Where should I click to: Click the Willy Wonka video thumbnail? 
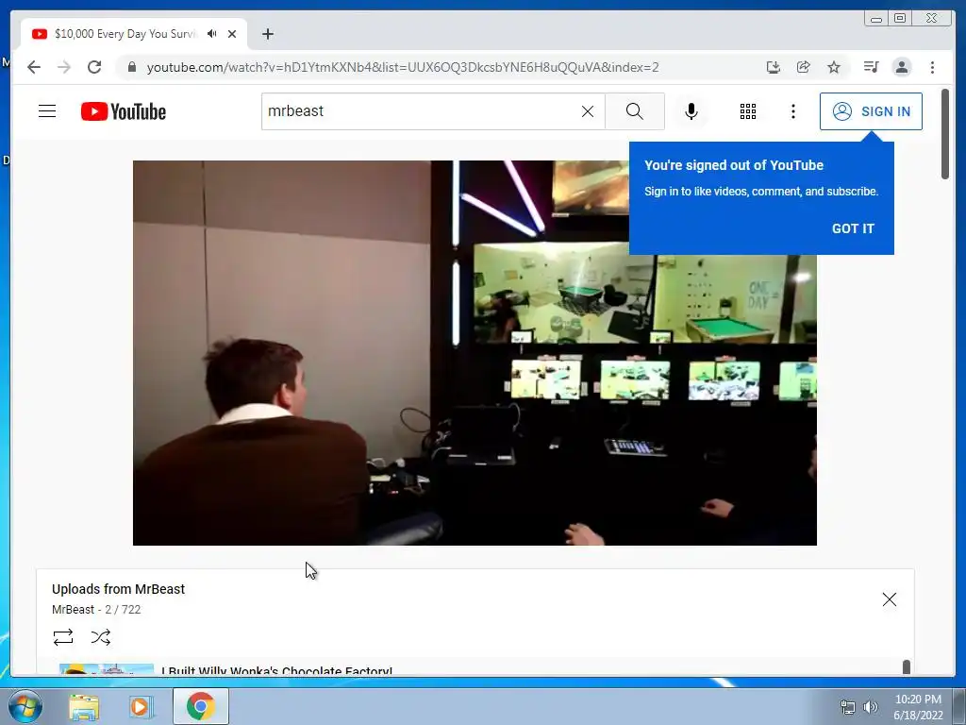pyautogui.click(x=106, y=669)
